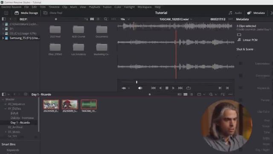Mute the viewer volume speaker icon

pos(140,88)
